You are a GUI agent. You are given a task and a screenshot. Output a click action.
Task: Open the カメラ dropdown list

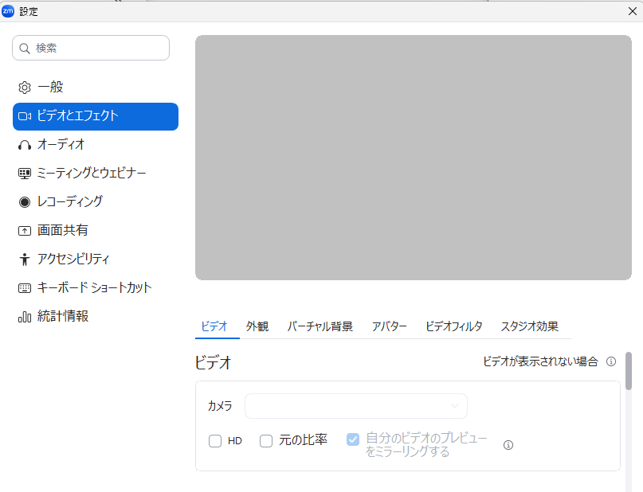tap(356, 406)
